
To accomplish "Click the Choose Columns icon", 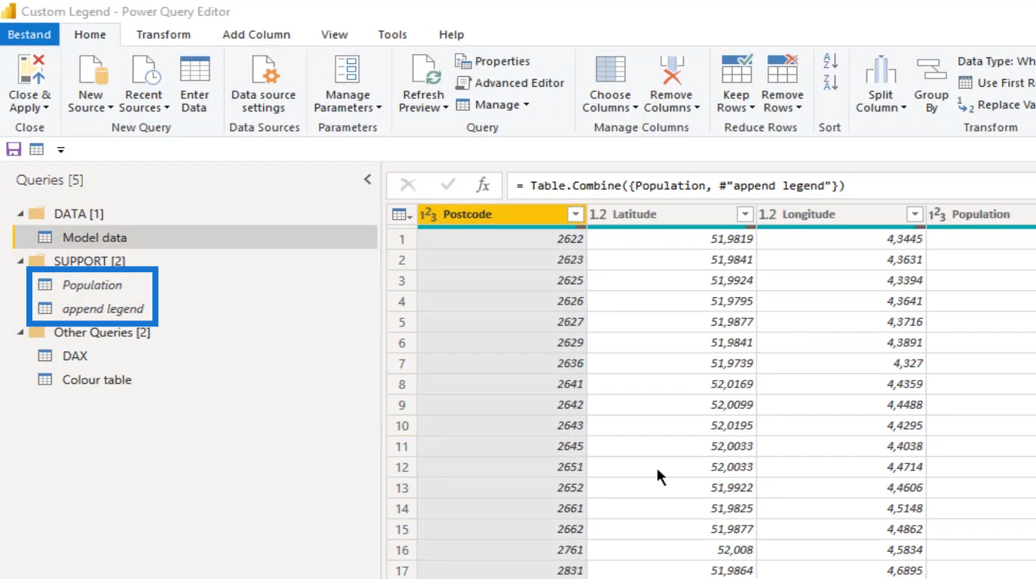I will (610, 69).
